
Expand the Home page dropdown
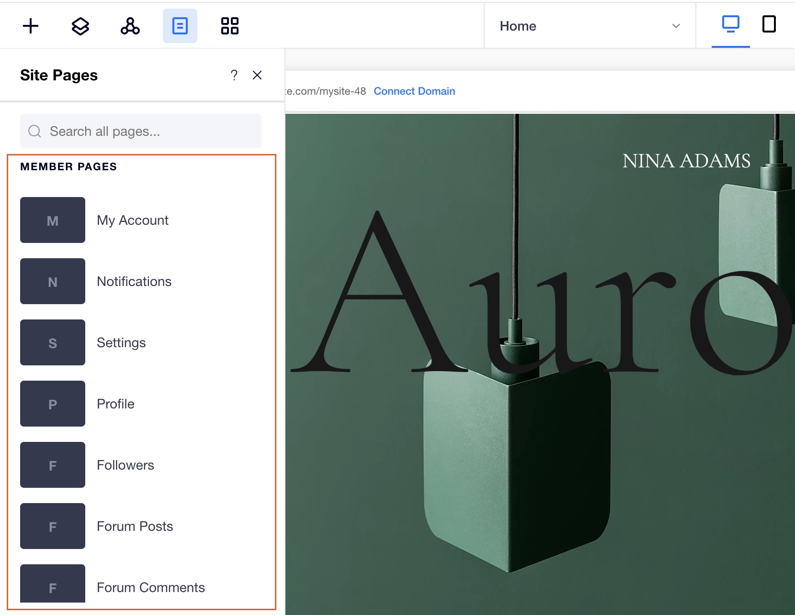click(x=590, y=26)
